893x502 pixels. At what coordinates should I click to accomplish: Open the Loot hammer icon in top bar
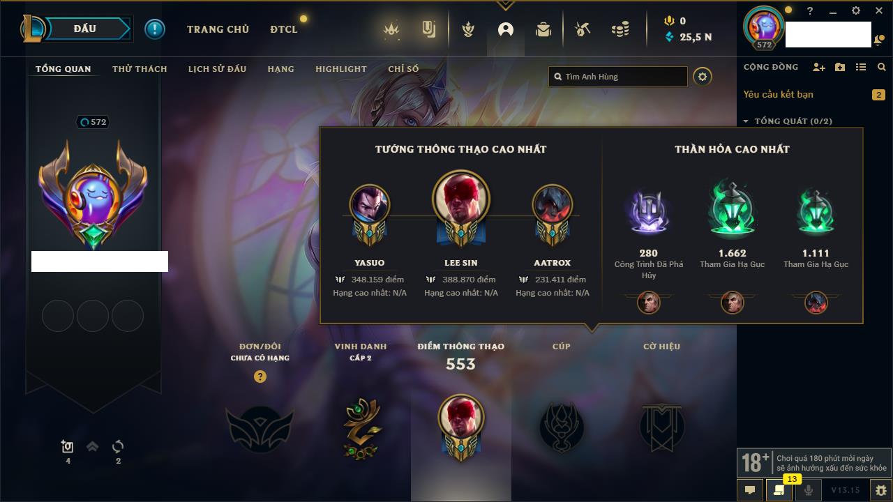point(583,29)
